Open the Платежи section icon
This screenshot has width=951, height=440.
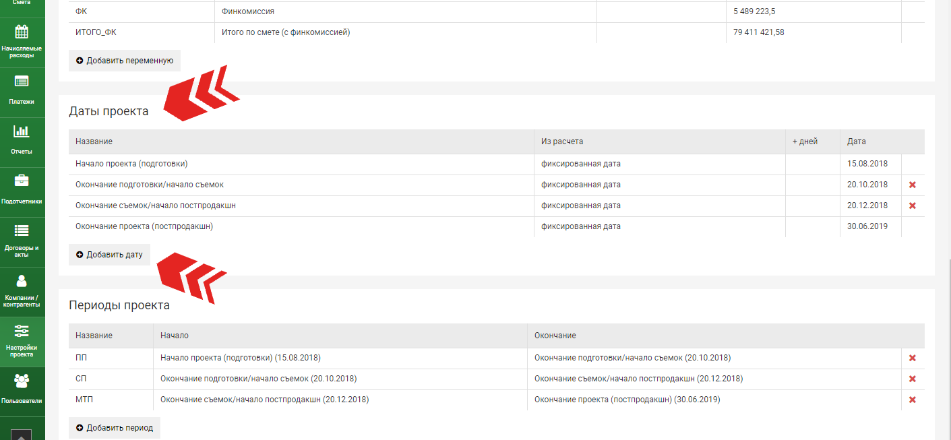coord(22,82)
